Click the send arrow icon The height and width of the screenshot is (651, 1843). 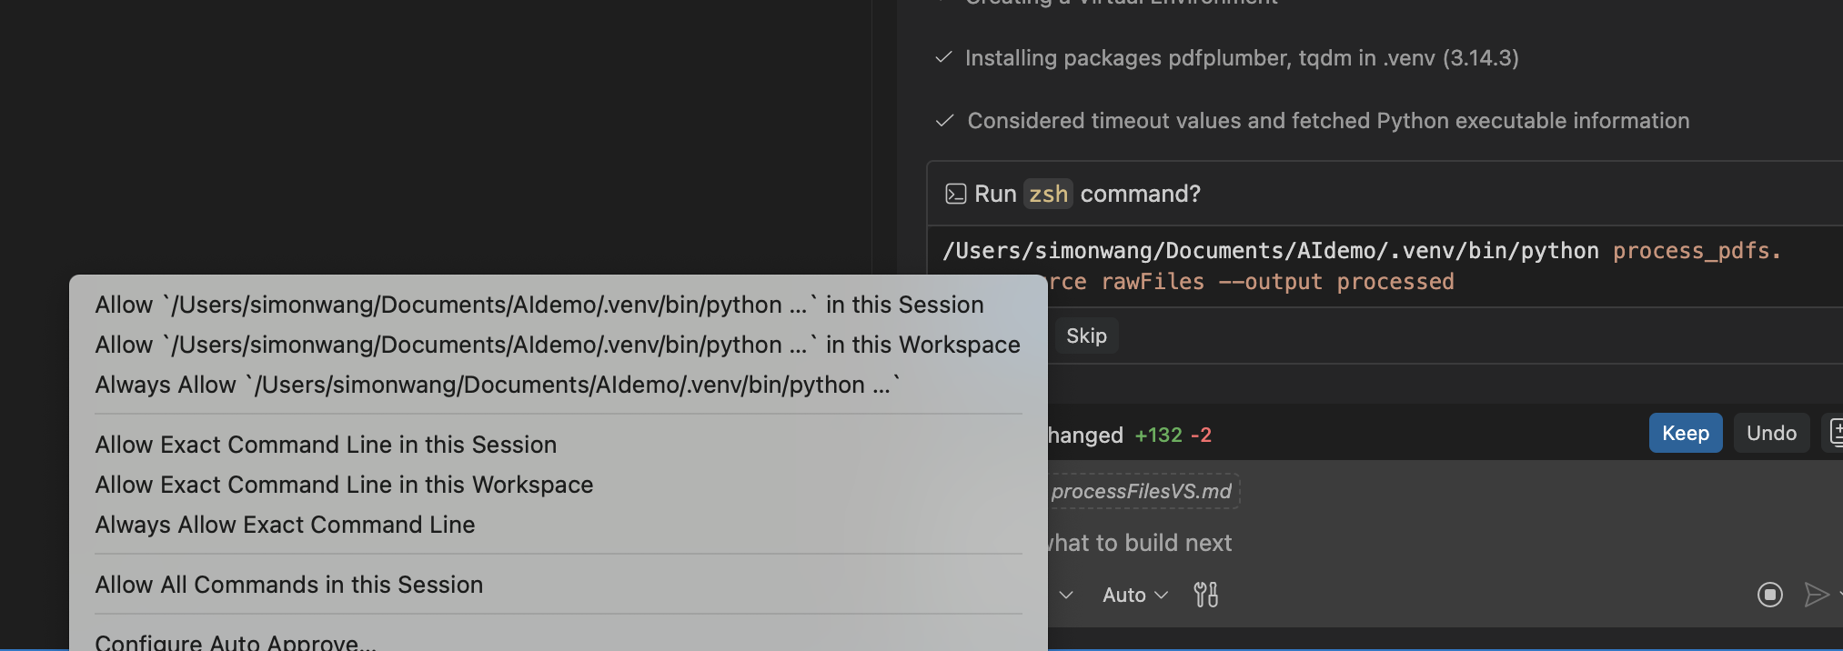pos(1816,595)
